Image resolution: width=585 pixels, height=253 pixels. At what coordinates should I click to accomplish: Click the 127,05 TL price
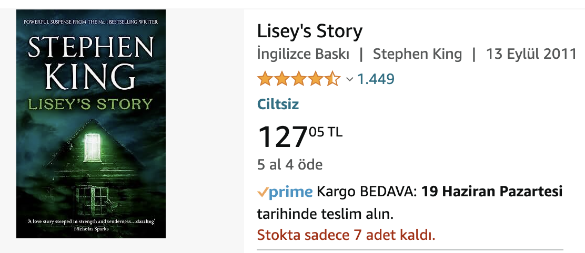pos(299,136)
